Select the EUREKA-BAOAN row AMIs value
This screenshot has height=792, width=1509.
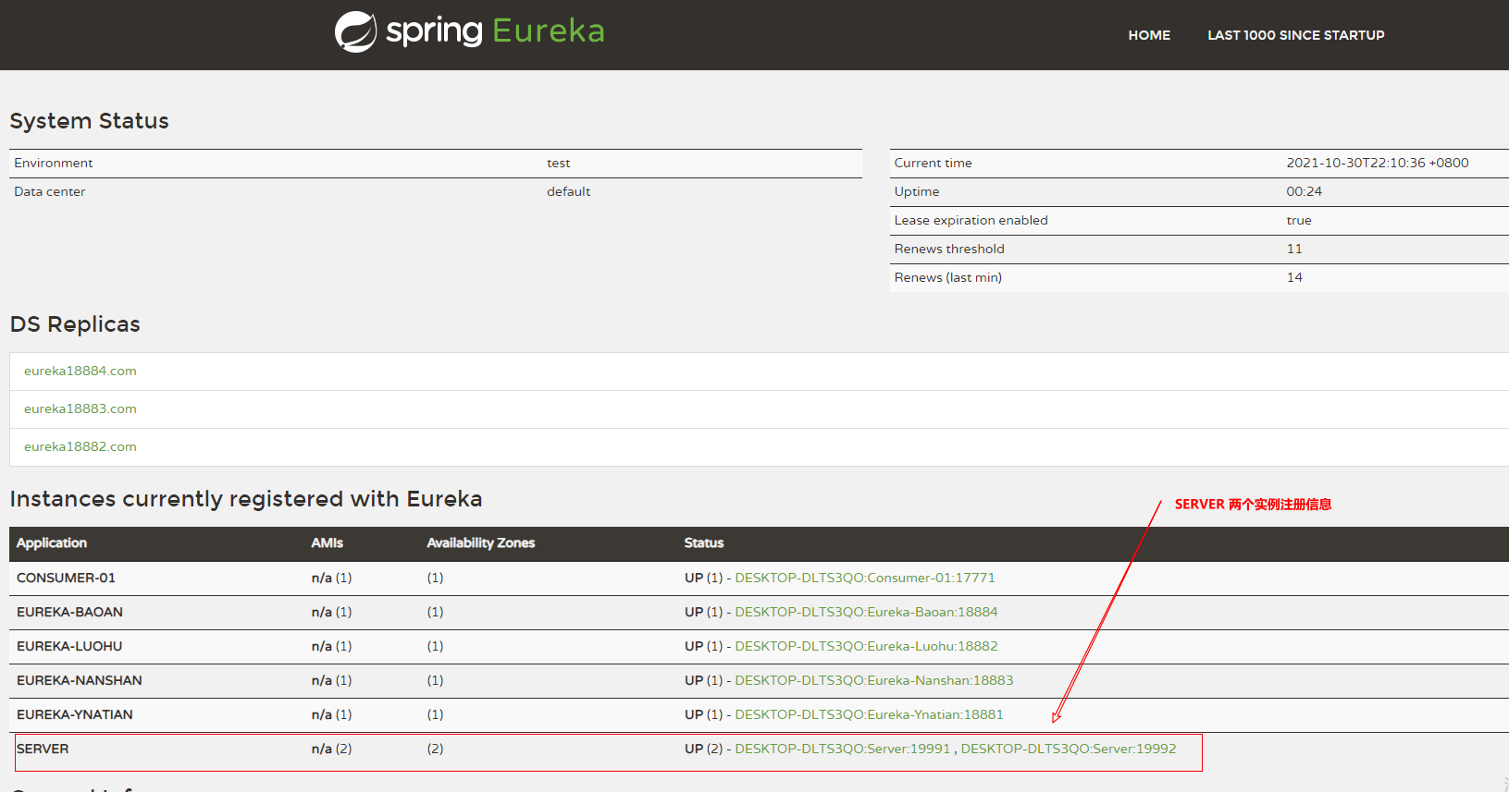click(332, 612)
